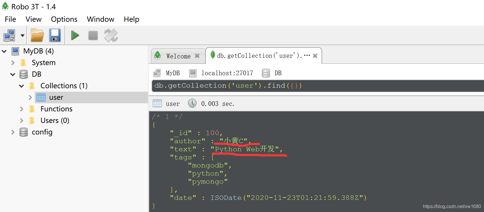The image size is (484, 212).
Task: Click the rotate output orientation icon
Action: point(111,36)
